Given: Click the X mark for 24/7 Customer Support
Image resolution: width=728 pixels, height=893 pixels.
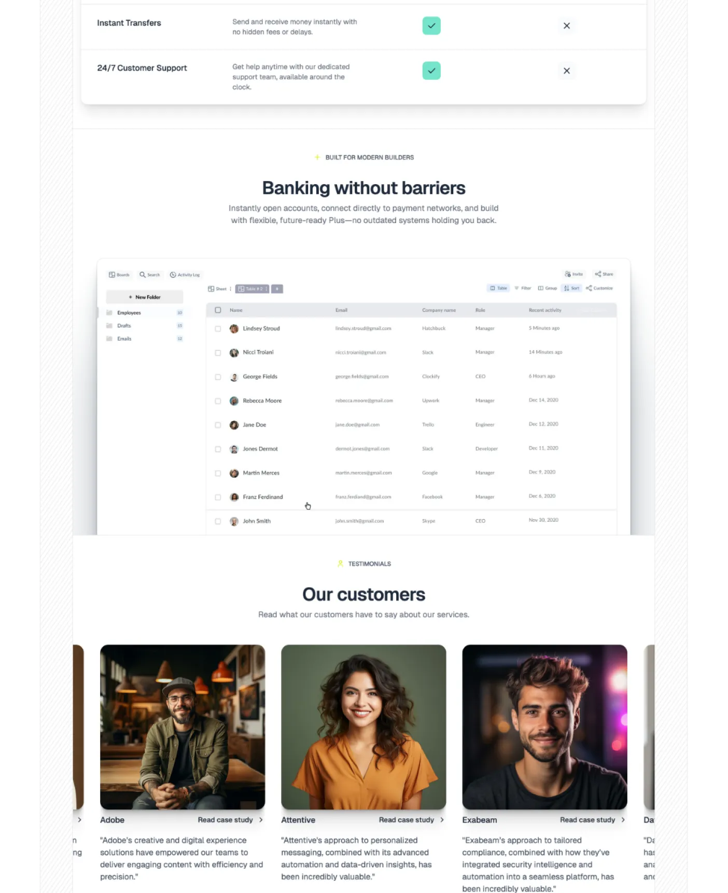Looking at the screenshot, I should (x=567, y=71).
